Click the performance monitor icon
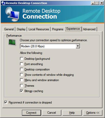 tap(12, 42)
